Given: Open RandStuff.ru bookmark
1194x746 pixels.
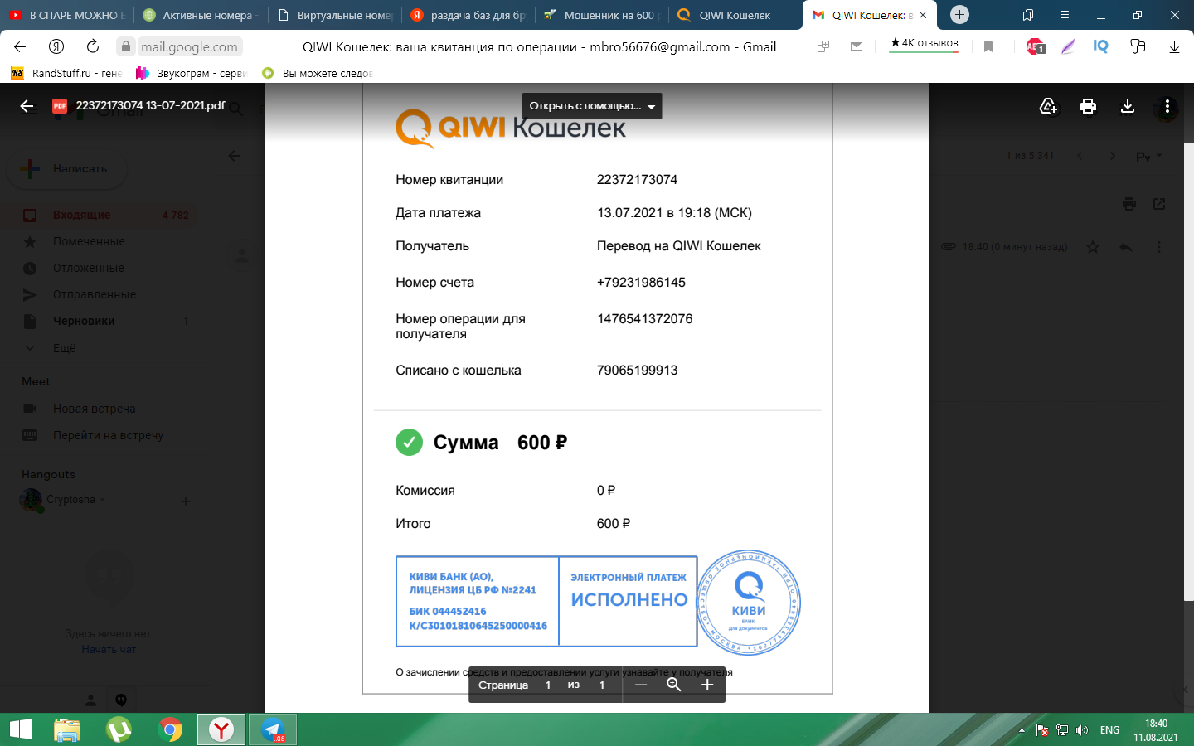Looking at the screenshot, I should click(66, 73).
